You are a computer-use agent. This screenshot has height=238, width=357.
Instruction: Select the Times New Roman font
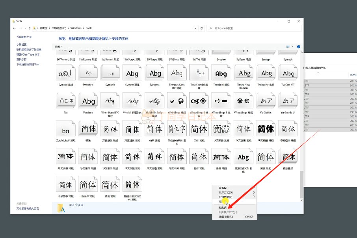[244, 74]
